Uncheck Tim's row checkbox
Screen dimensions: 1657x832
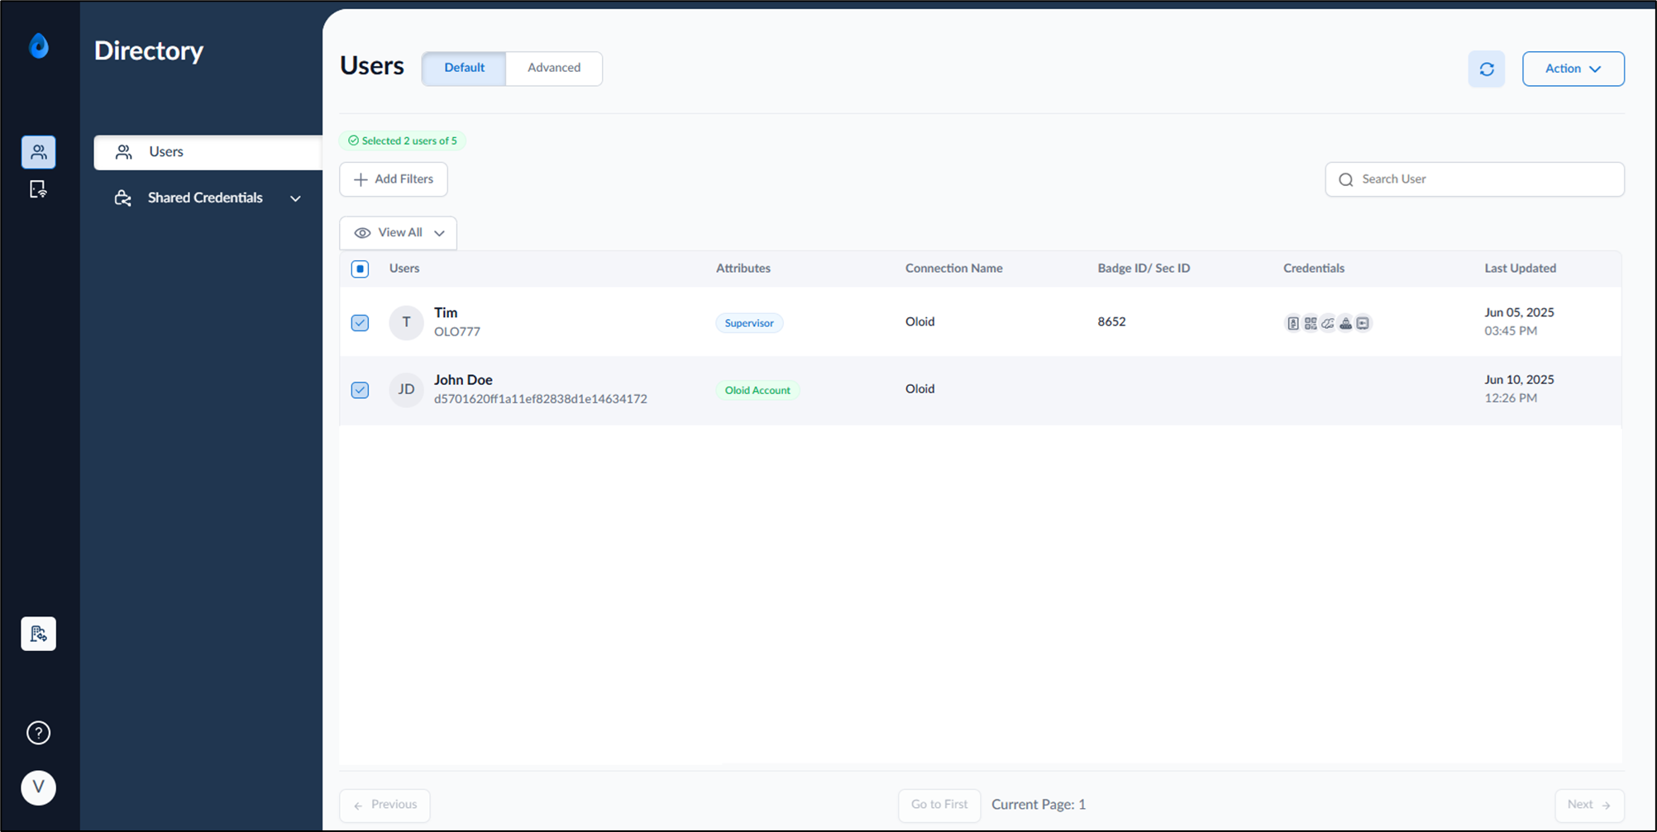point(360,322)
